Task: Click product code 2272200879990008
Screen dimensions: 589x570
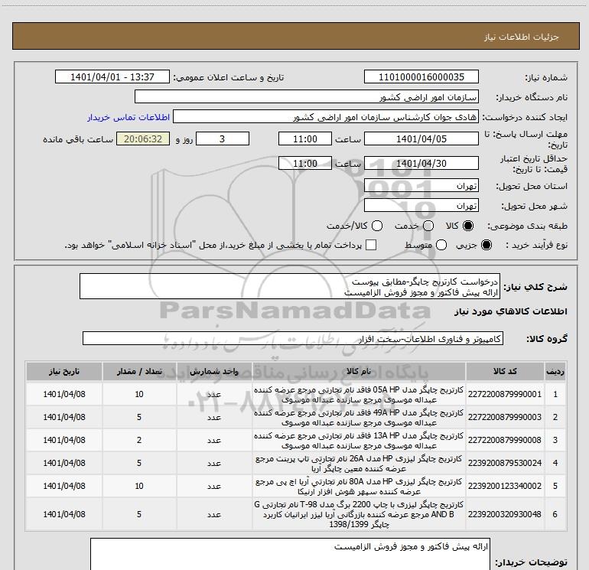Action: tap(505, 440)
